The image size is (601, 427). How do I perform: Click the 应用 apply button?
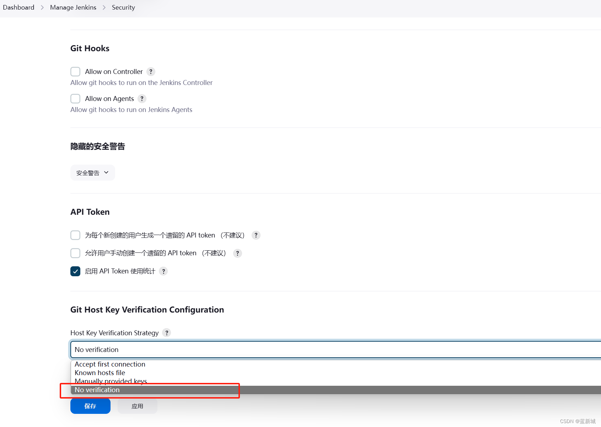[x=137, y=406]
